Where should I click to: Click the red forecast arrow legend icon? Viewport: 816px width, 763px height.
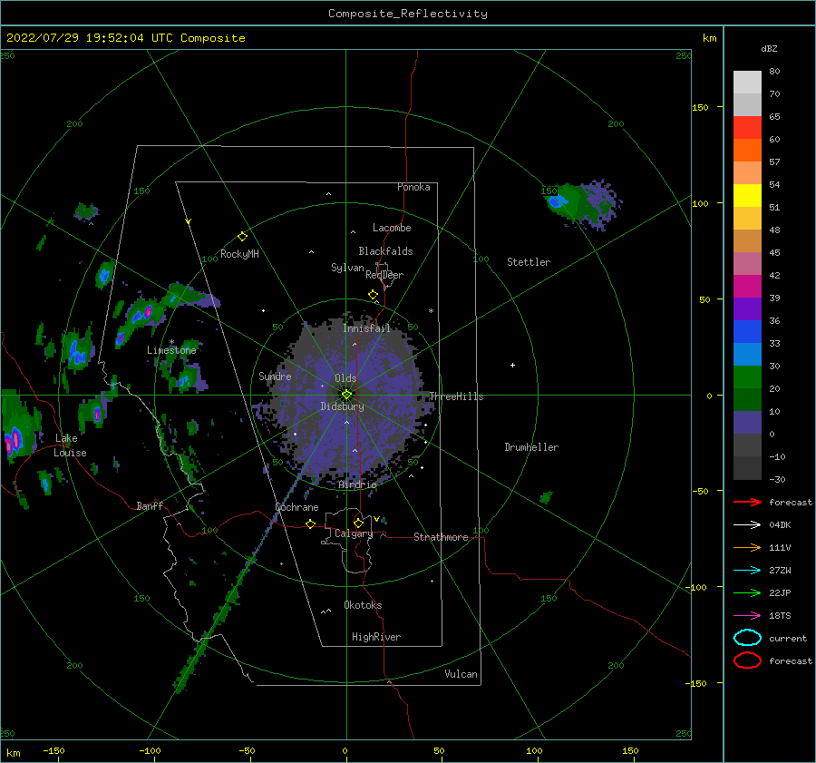(x=747, y=502)
